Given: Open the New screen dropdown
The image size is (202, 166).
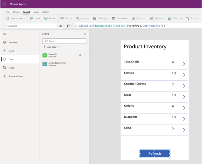Looking at the screenshot, I should (x=16, y=18).
